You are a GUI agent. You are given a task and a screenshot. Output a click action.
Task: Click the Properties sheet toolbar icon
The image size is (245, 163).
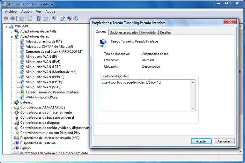click(x=30, y=19)
